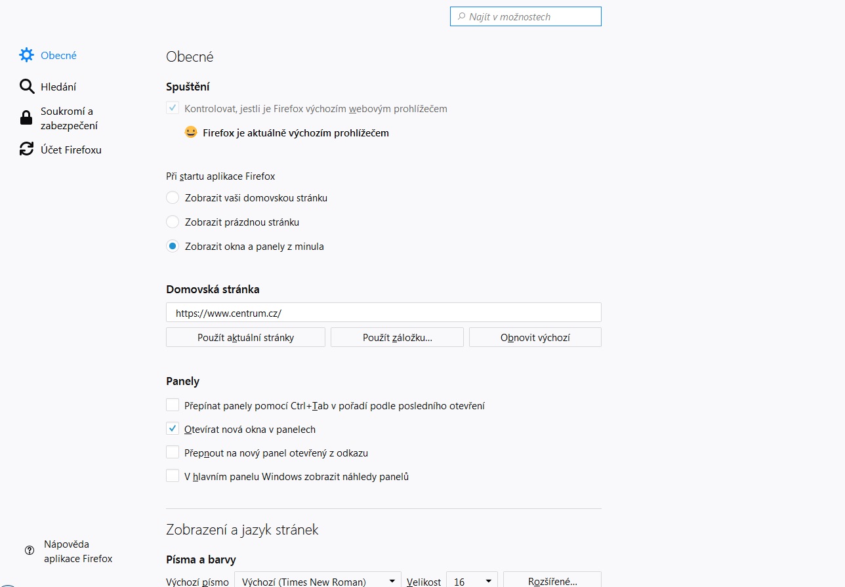This screenshot has width=845, height=587.
Task: Open the Účet Firefoxu section
Action: (x=71, y=150)
